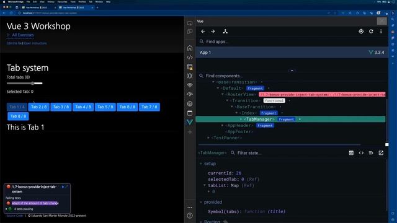
Task: Open the Window menu in macOS menu bar
Action: click(99, 2)
